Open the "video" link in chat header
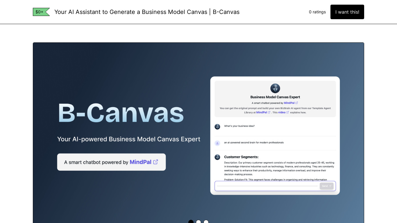The width and height of the screenshot is (397, 223). (x=282, y=112)
